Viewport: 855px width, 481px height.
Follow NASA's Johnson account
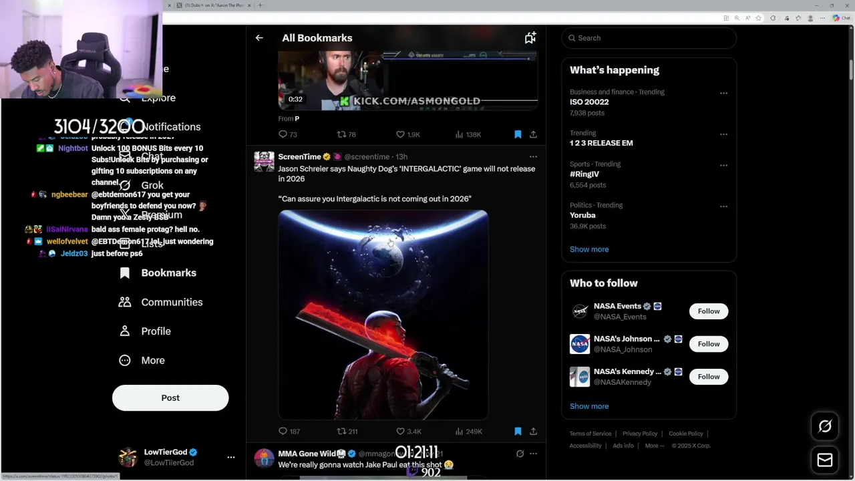coord(709,344)
